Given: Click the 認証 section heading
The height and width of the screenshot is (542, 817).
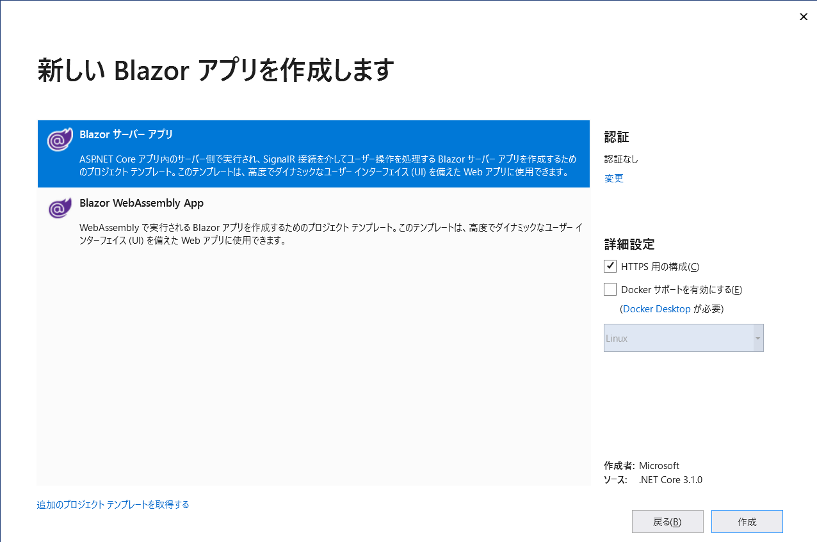Looking at the screenshot, I should (x=617, y=137).
